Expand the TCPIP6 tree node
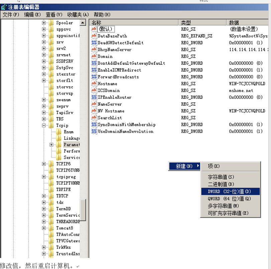This screenshot has width=271, height=269. (x=44, y=164)
